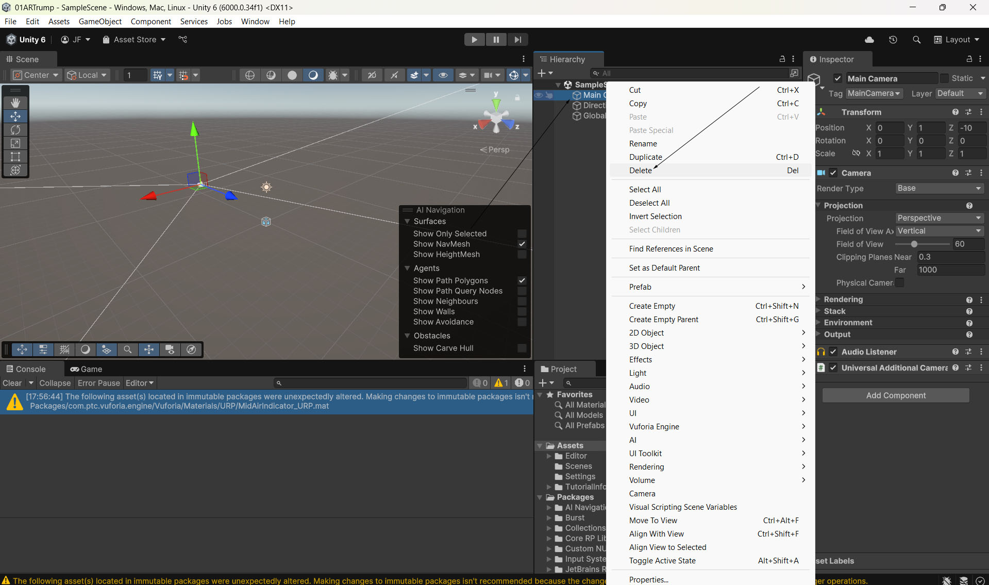Screen dimensions: 989x585
Task: Select the Hand view tool
Action: coord(15,103)
